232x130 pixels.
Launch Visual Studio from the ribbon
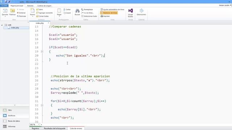(130, 13)
